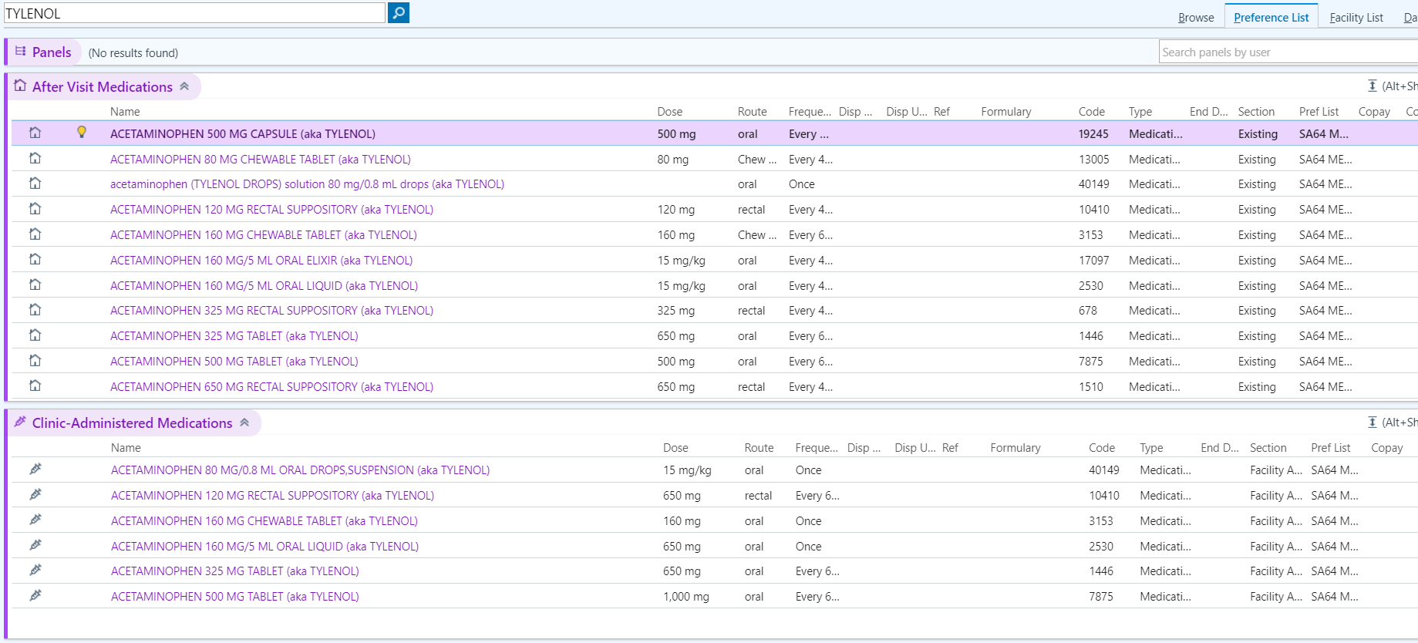This screenshot has width=1418, height=643.
Task: Click the 120 mg dose cell
Action: [675, 210]
